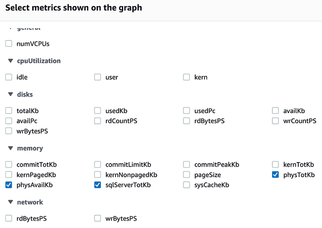Disable the physAvailKb checkbox

(x=8, y=185)
